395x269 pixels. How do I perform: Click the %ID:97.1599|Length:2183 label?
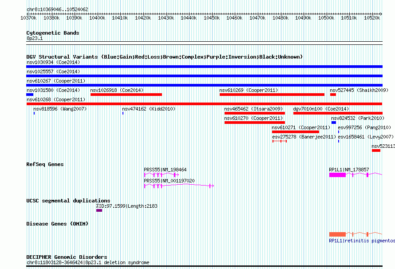127,206
